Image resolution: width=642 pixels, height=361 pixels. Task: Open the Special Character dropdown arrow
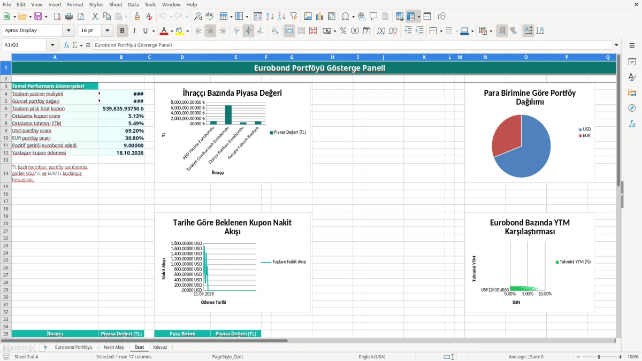352,17
